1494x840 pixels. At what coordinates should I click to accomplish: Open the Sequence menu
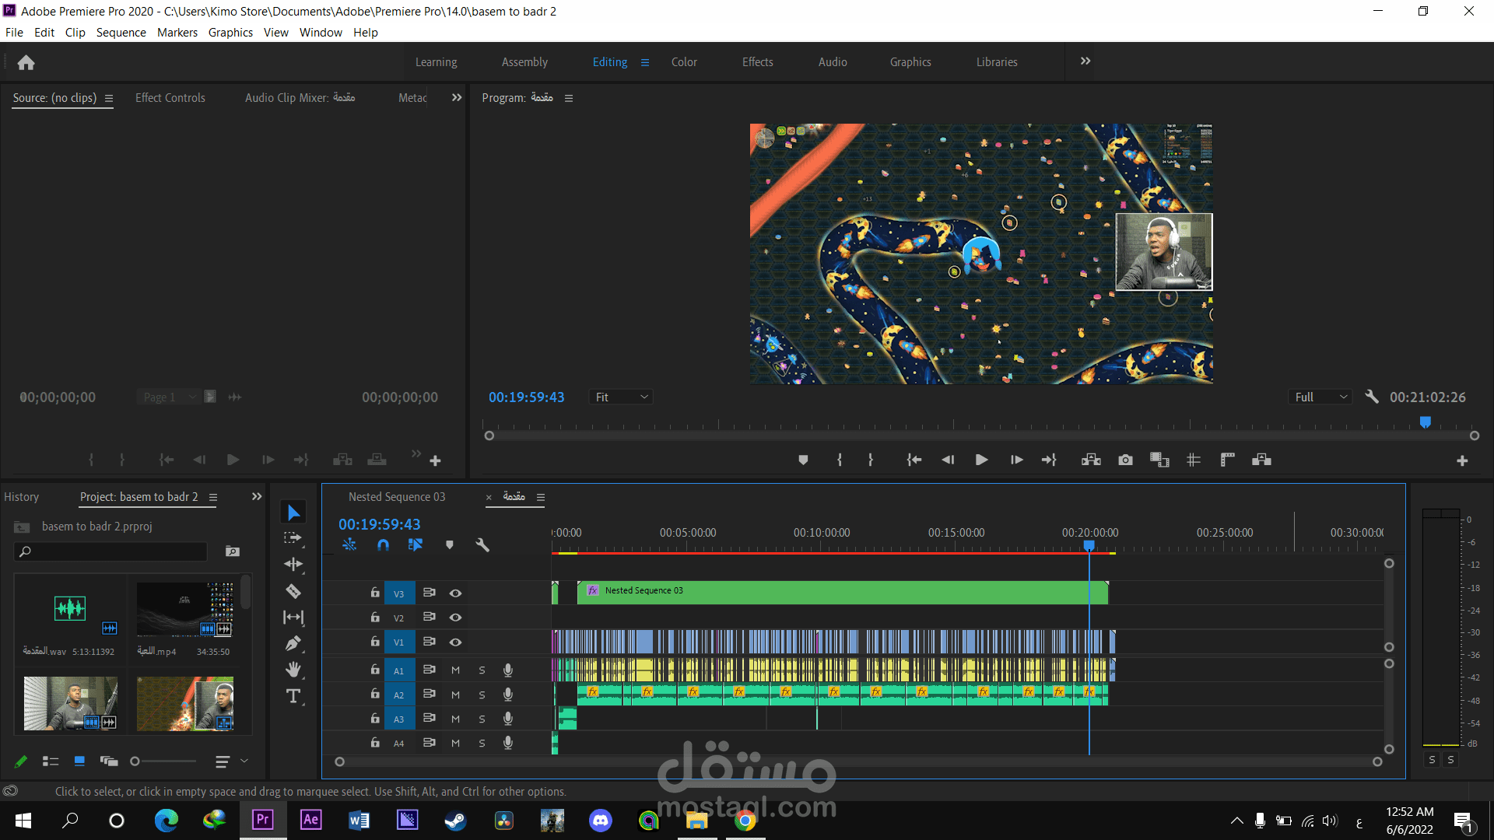point(121,33)
